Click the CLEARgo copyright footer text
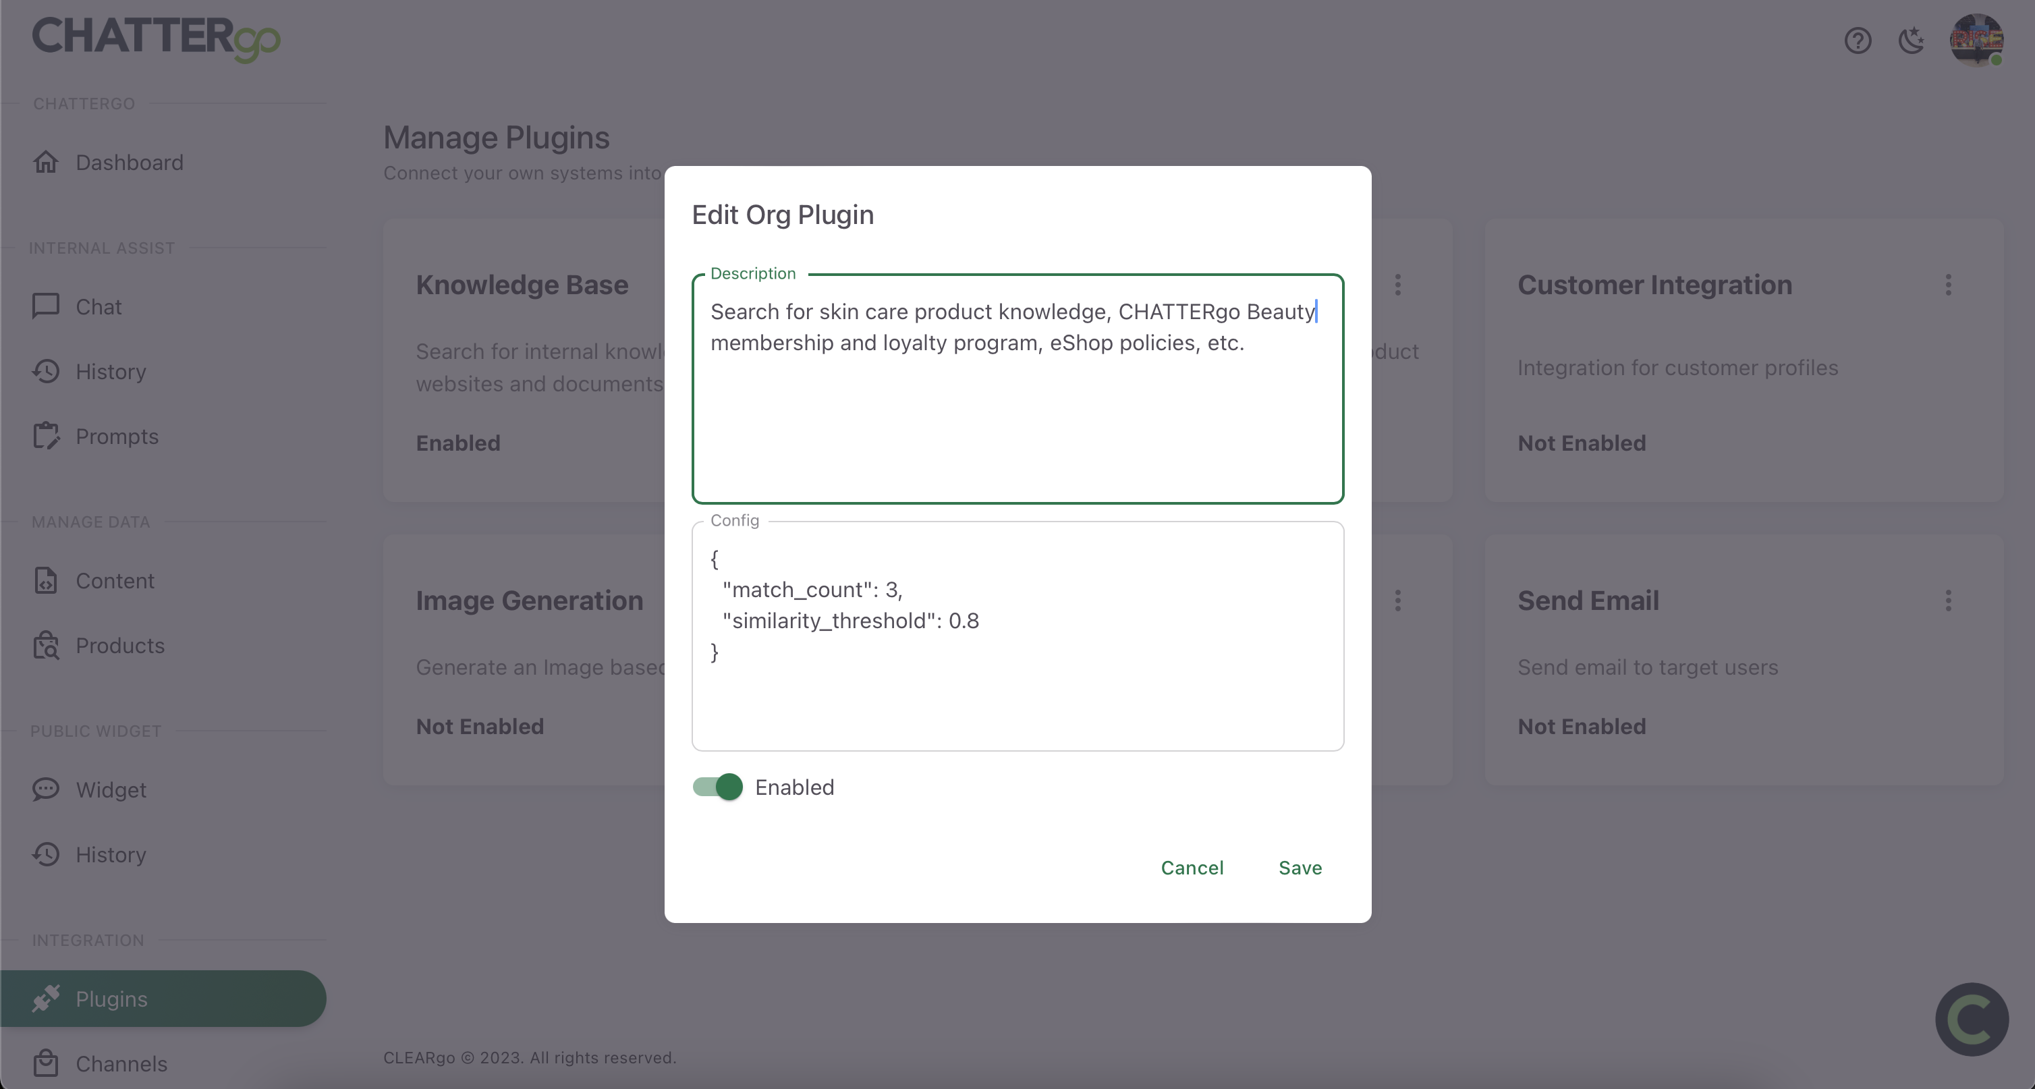This screenshot has height=1089, width=2035. (x=529, y=1057)
